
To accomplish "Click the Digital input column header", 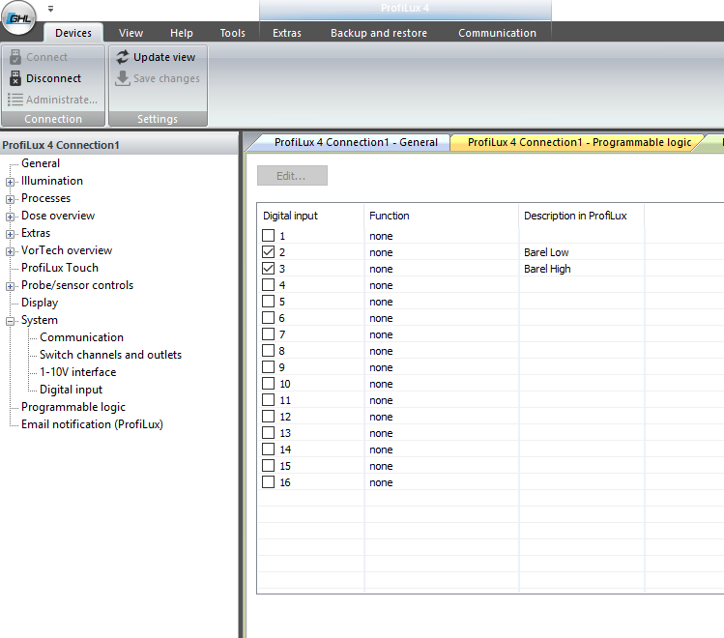I will 310,216.
